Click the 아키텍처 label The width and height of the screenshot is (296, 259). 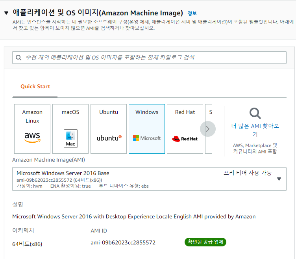click(23, 230)
